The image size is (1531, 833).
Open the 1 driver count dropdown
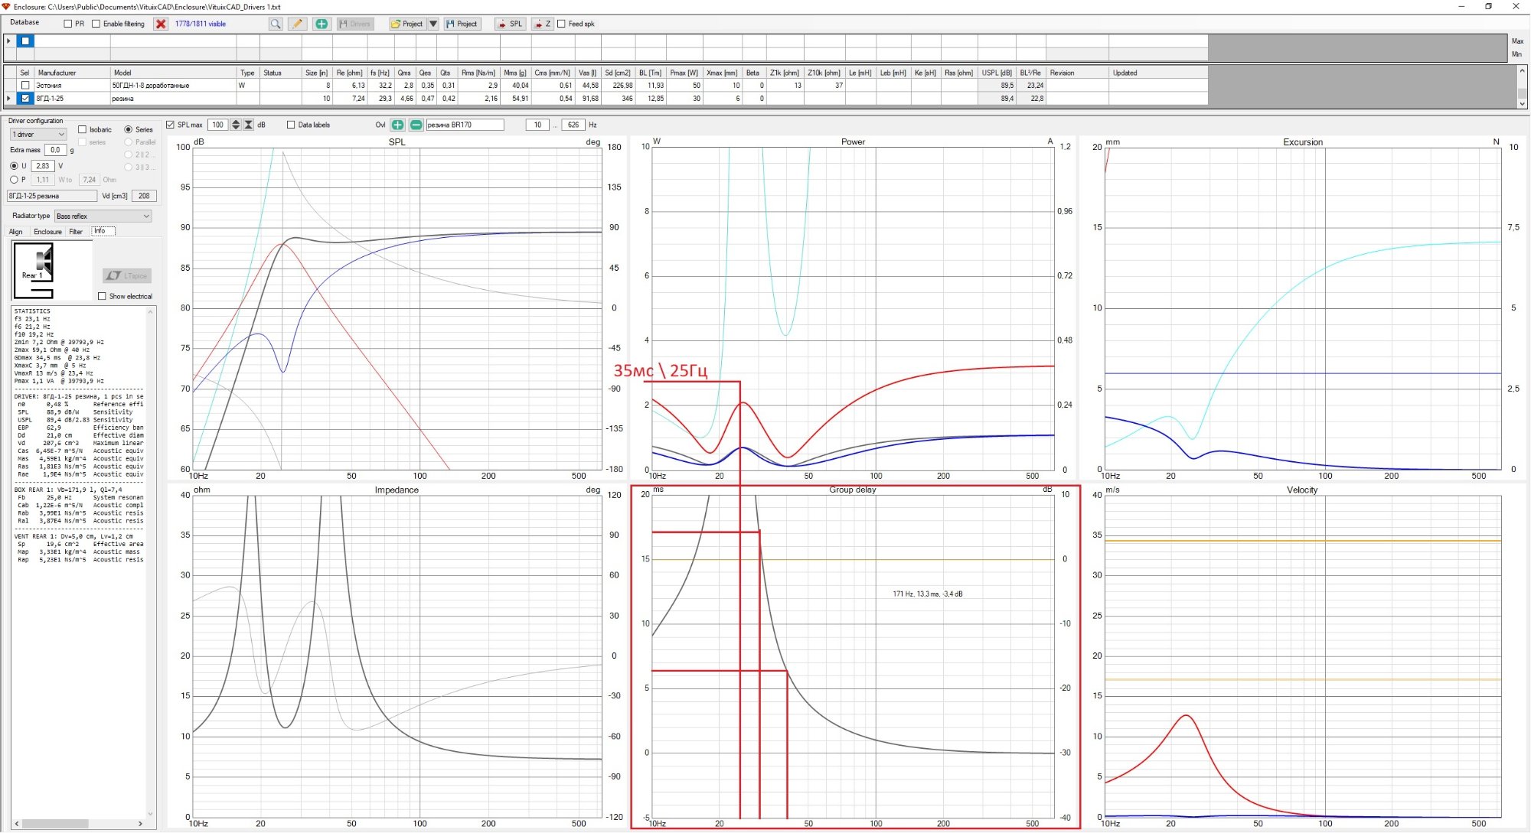[x=38, y=135]
